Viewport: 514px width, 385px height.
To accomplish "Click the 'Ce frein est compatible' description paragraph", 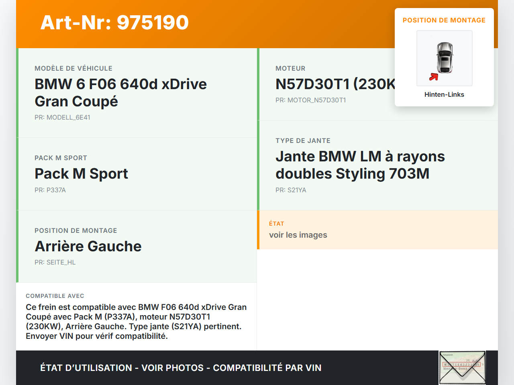I will coord(136,321).
